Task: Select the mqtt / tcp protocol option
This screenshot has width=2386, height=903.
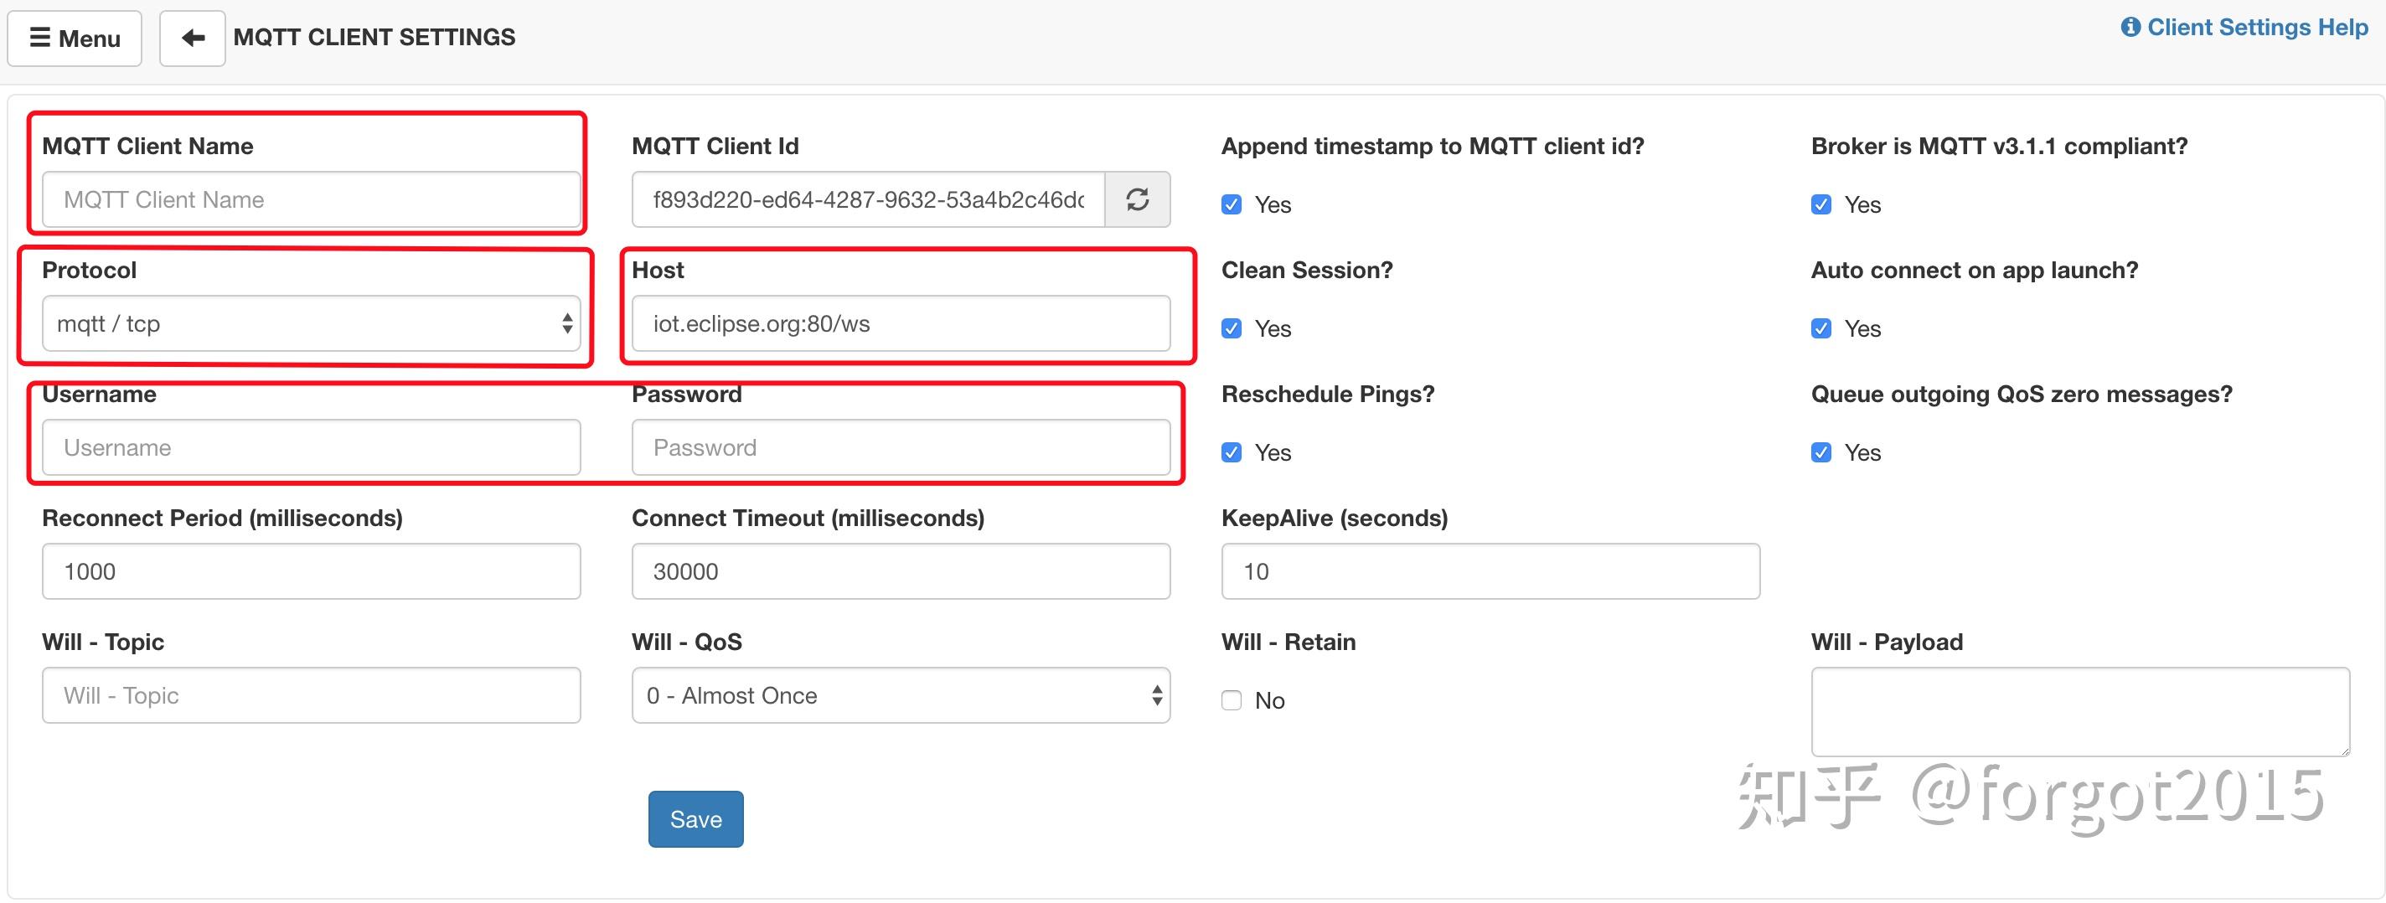Action: [x=311, y=323]
